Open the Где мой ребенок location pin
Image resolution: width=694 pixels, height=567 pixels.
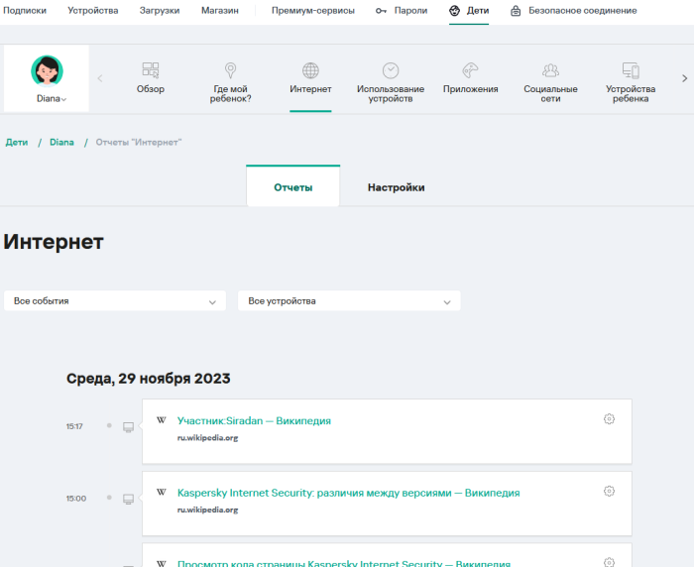pyautogui.click(x=230, y=70)
